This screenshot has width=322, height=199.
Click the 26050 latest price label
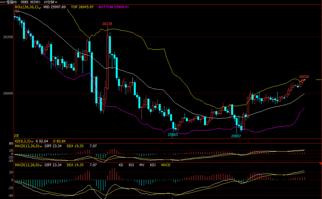[304, 77]
